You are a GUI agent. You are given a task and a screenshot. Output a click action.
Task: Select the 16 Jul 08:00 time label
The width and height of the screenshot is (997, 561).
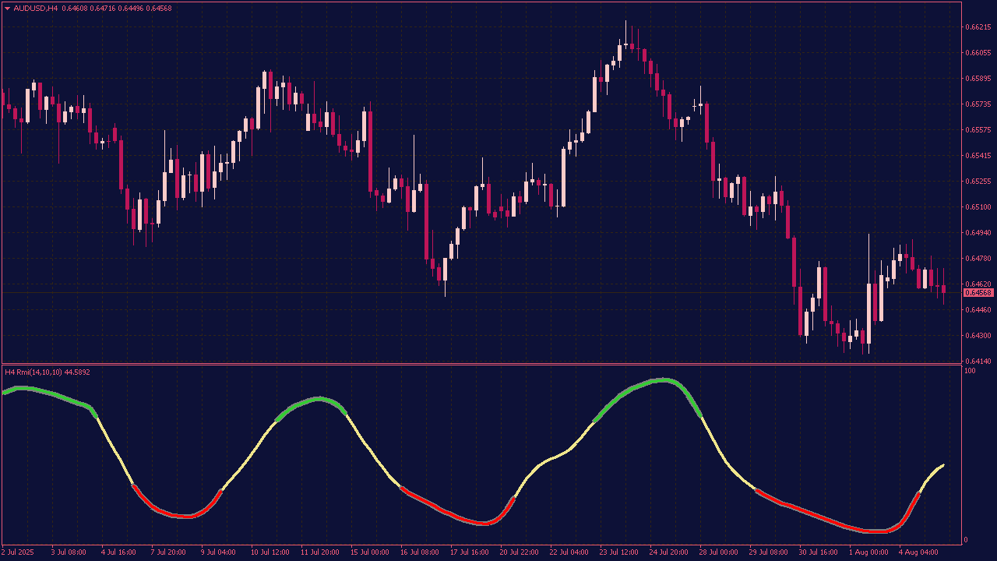[x=420, y=552]
